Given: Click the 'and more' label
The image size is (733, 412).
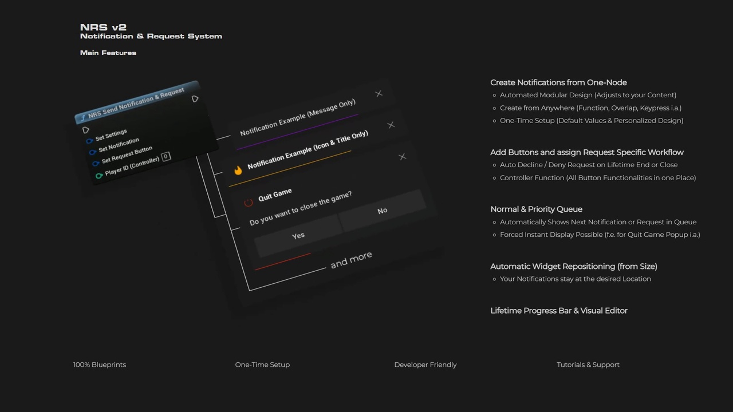Looking at the screenshot, I should [351, 260].
